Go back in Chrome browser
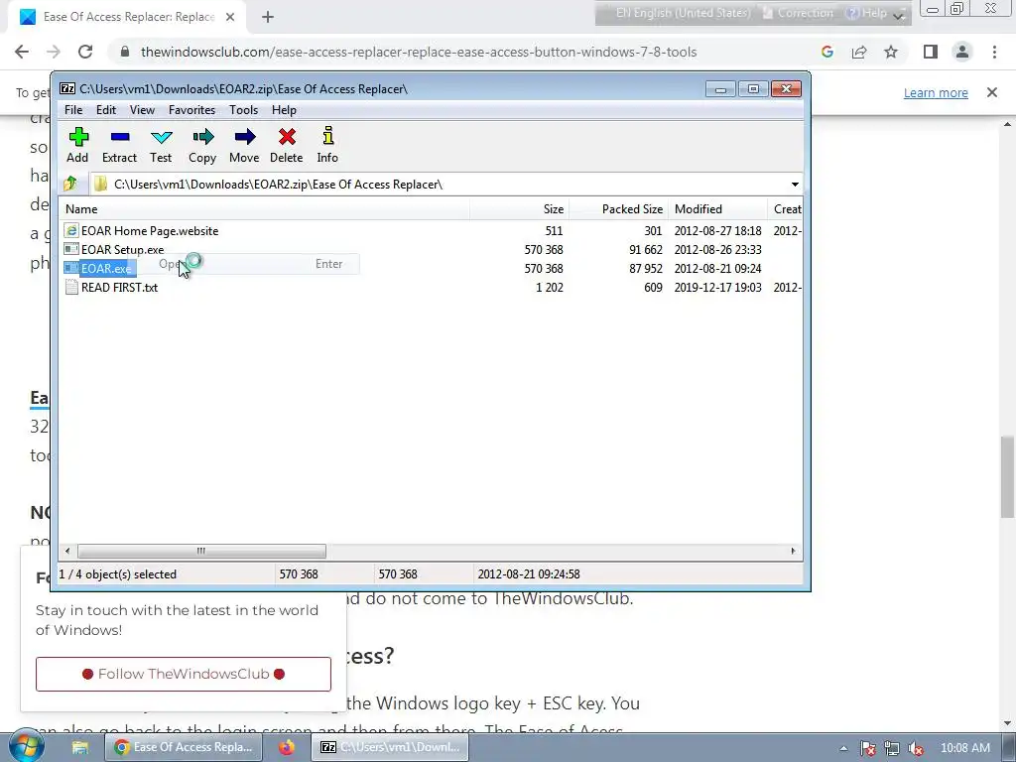This screenshot has height=762, width=1016. (22, 52)
